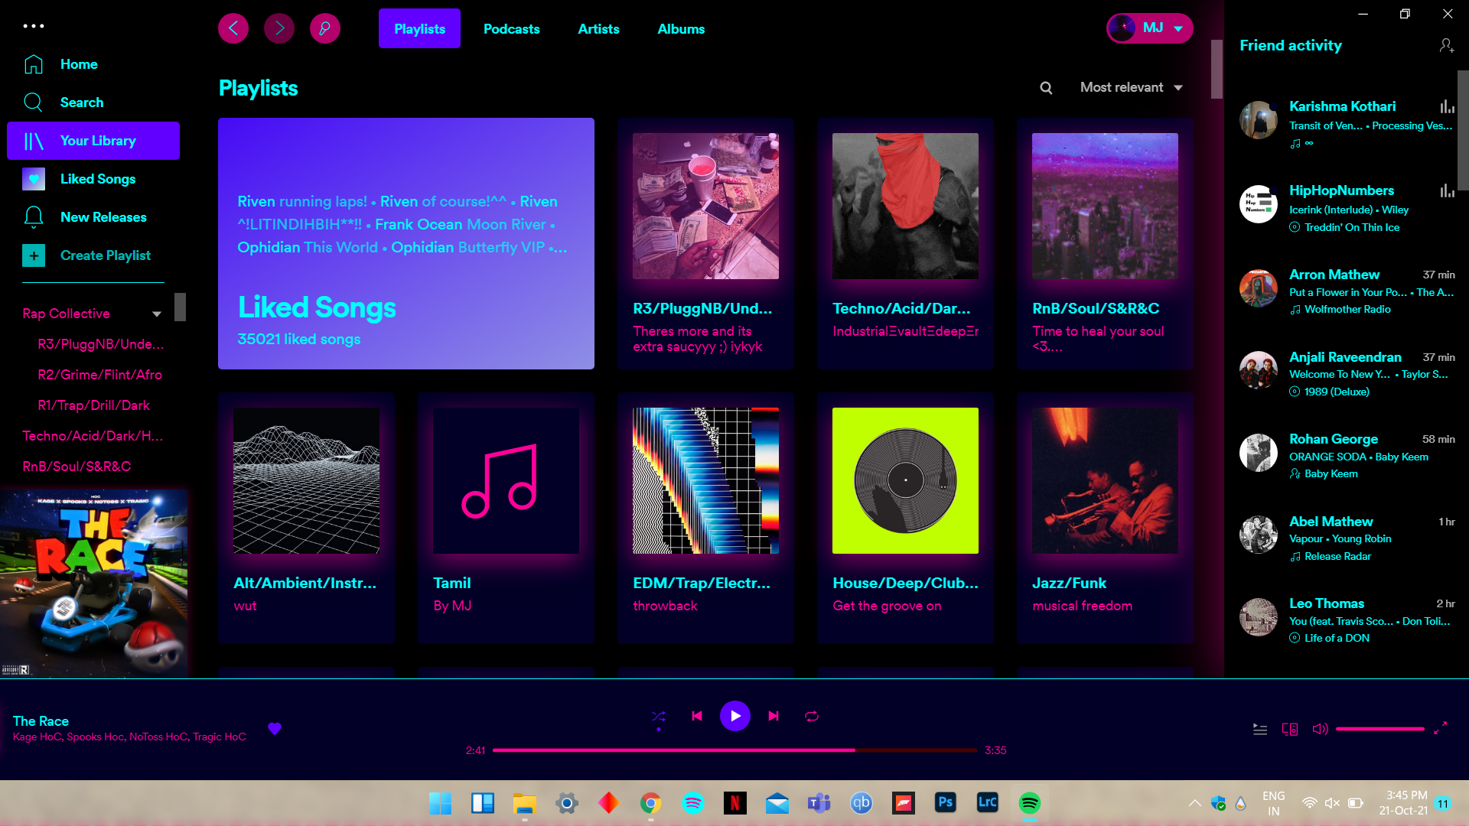Click the Create Playlist plus icon

tap(34, 255)
